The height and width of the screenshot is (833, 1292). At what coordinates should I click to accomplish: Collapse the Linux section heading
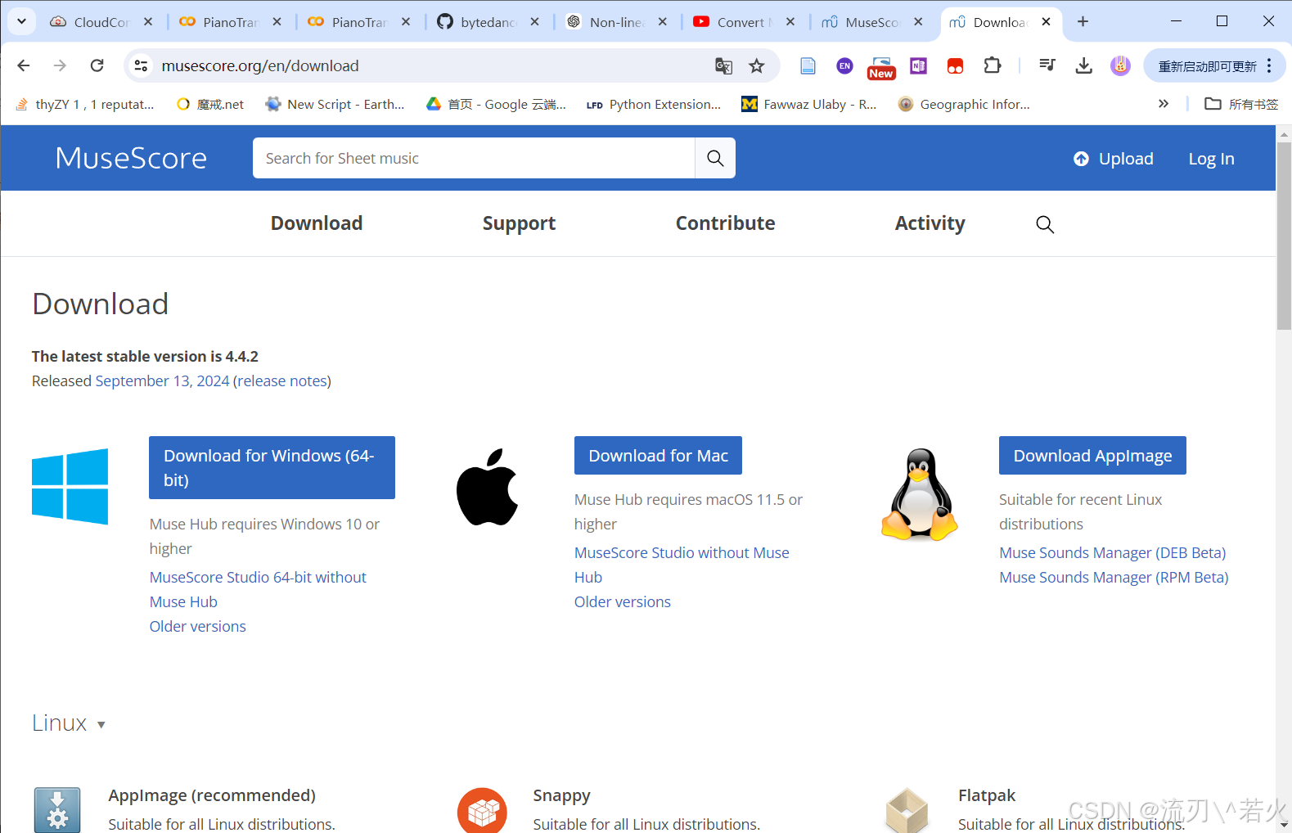pyautogui.click(x=69, y=723)
